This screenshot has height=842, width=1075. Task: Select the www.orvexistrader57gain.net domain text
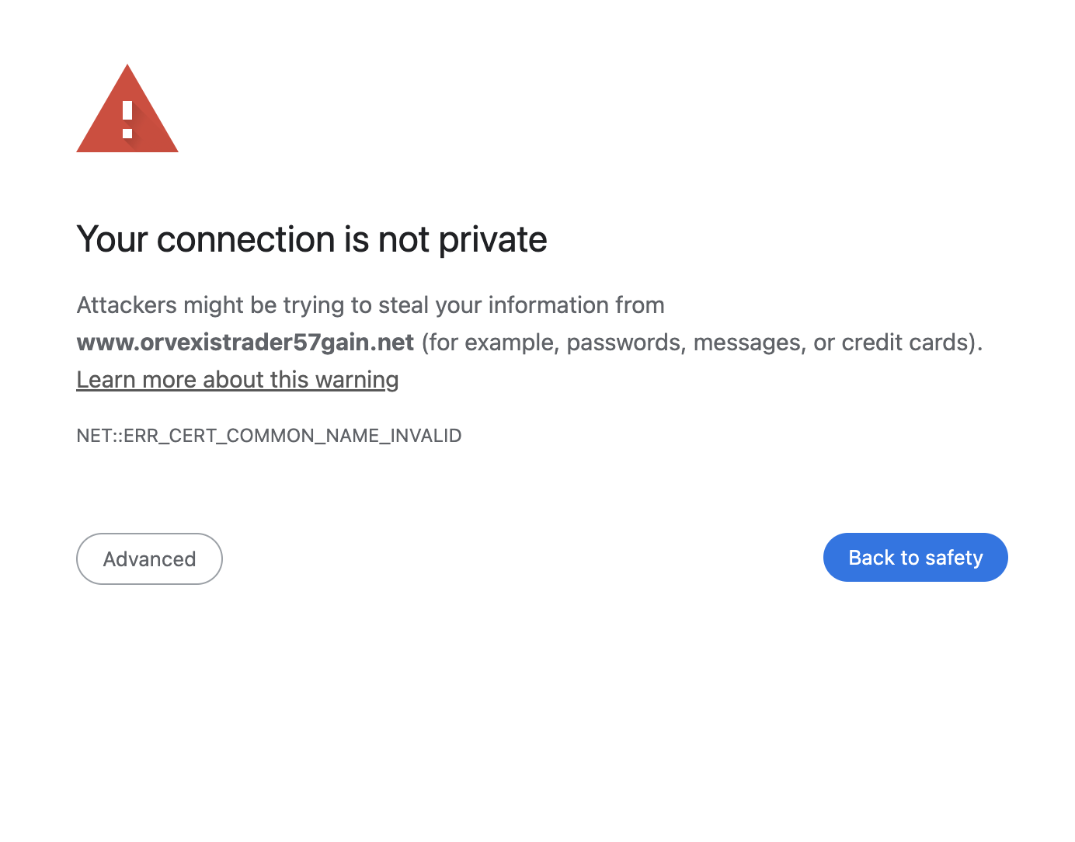coord(245,342)
